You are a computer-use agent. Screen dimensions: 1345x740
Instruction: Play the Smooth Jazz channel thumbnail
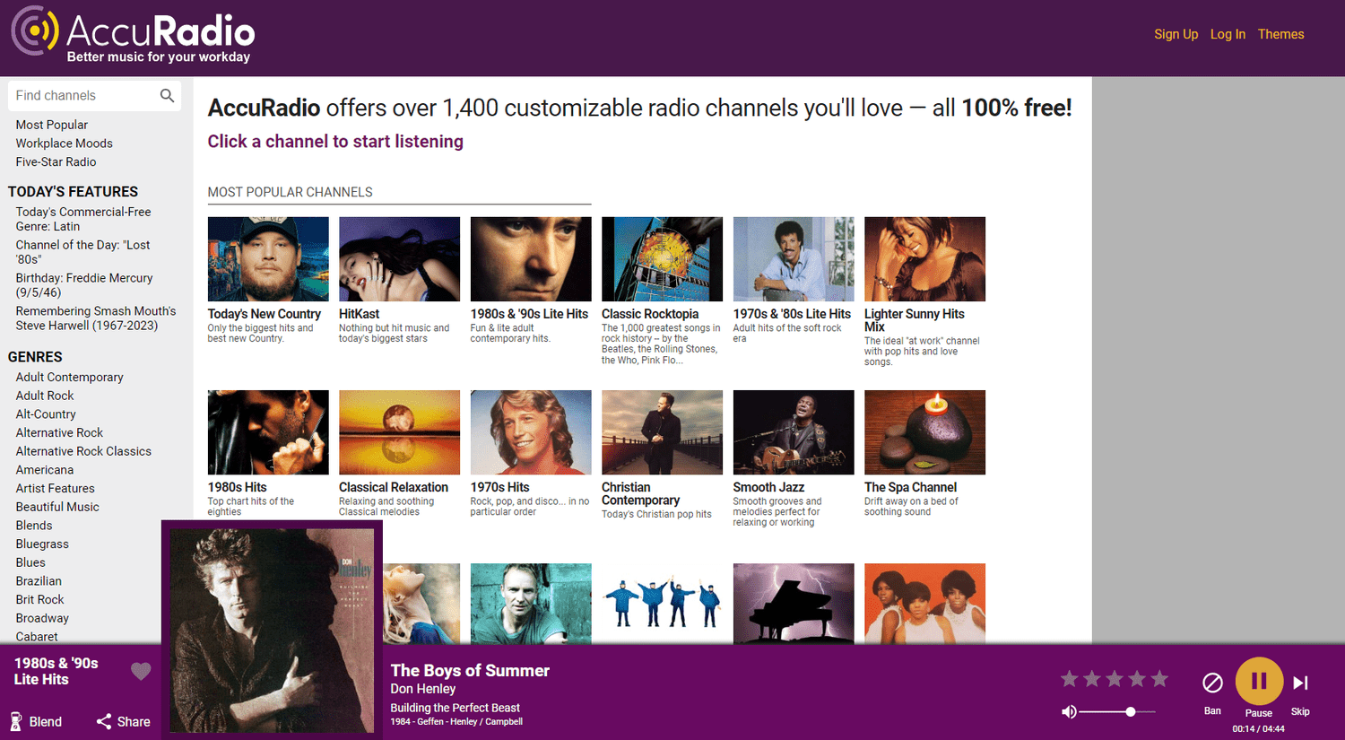tap(794, 432)
